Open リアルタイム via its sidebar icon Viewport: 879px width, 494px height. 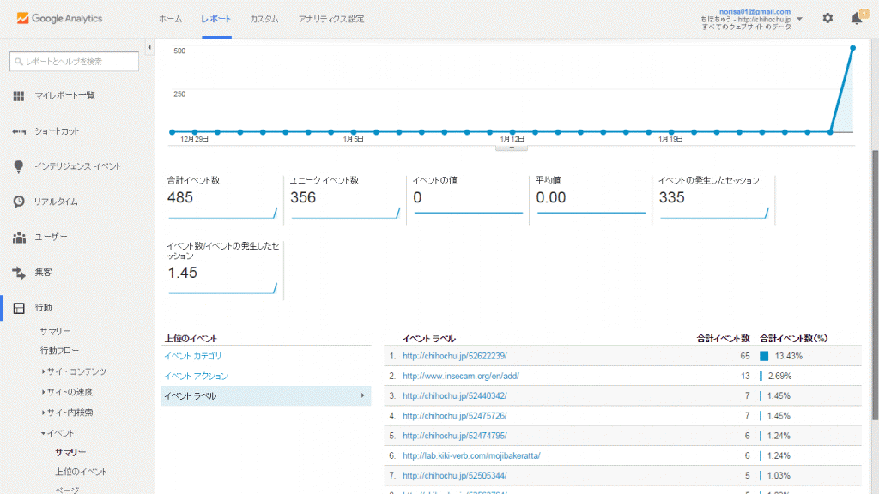click(x=18, y=202)
